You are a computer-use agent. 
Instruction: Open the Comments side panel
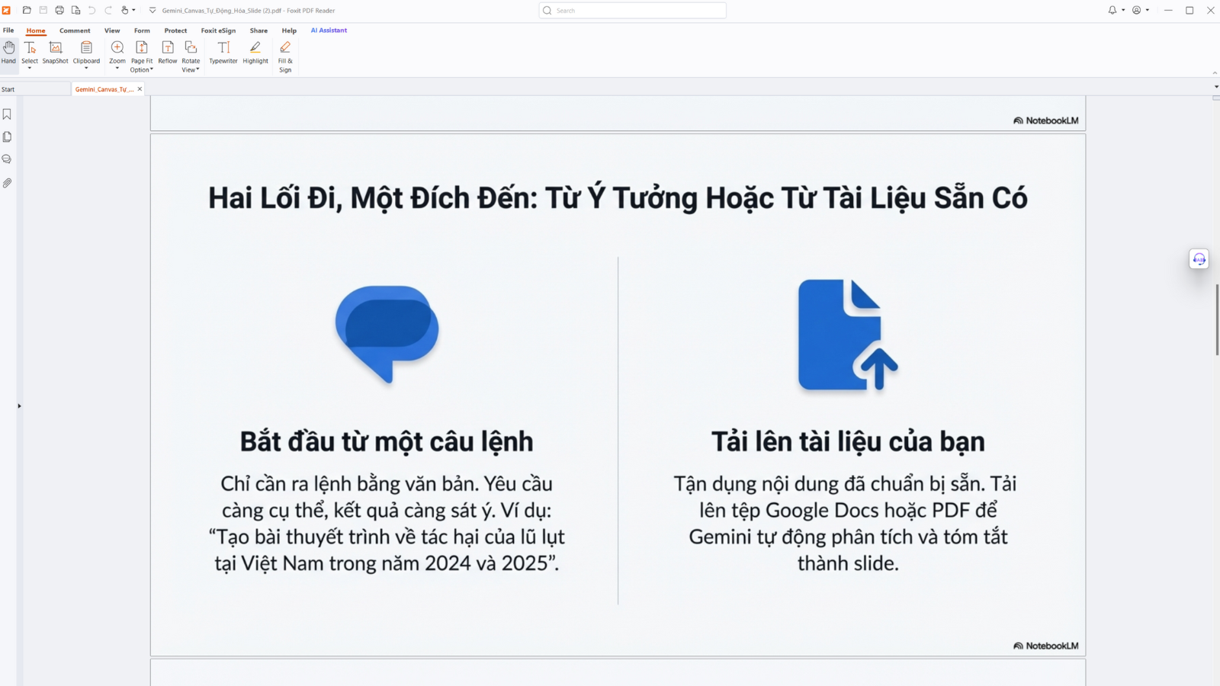pyautogui.click(x=7, y=159)
